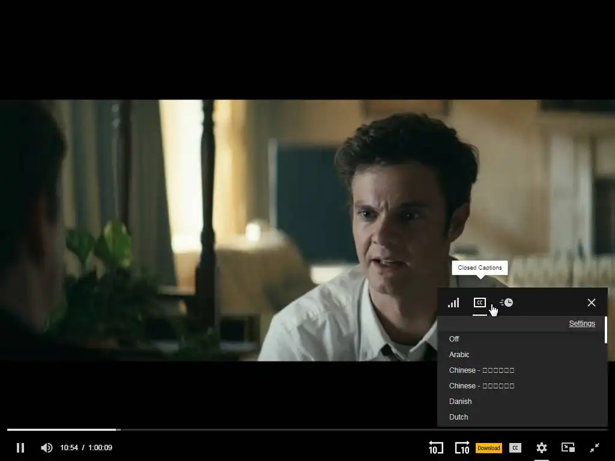Viewport: 615px width, 461px height.
Task: Click the 1:00:09 total duration text
Action: [100, 448]
